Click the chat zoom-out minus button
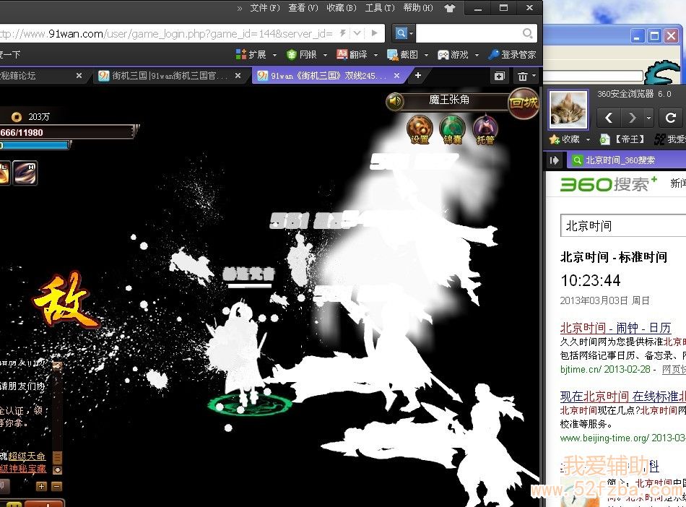This screenshot has height=507, width=686. click(57, 486)
